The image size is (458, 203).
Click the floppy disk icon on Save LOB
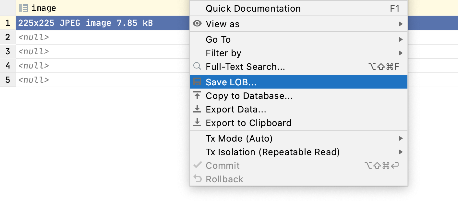tap(197, 82)
